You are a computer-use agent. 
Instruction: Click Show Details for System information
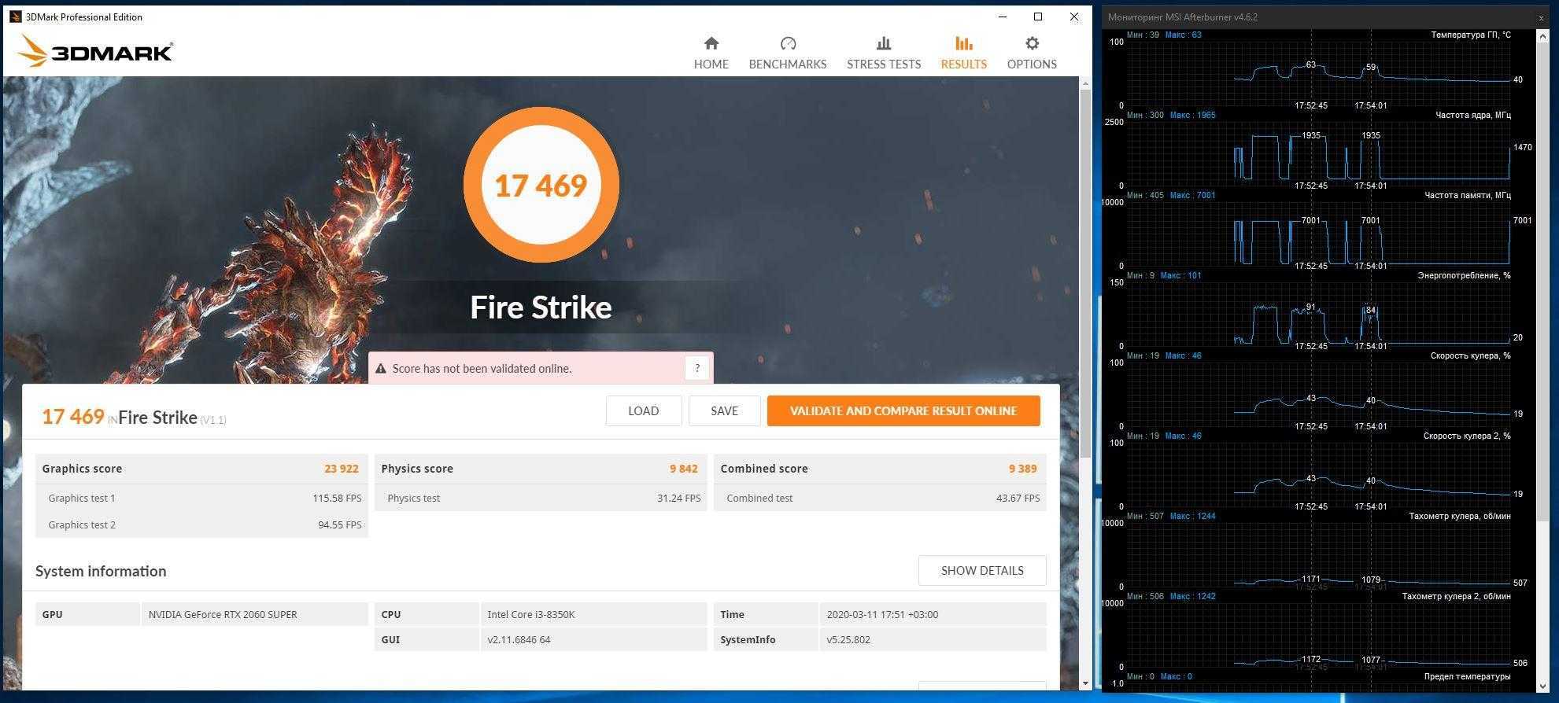tap(981, 570)
